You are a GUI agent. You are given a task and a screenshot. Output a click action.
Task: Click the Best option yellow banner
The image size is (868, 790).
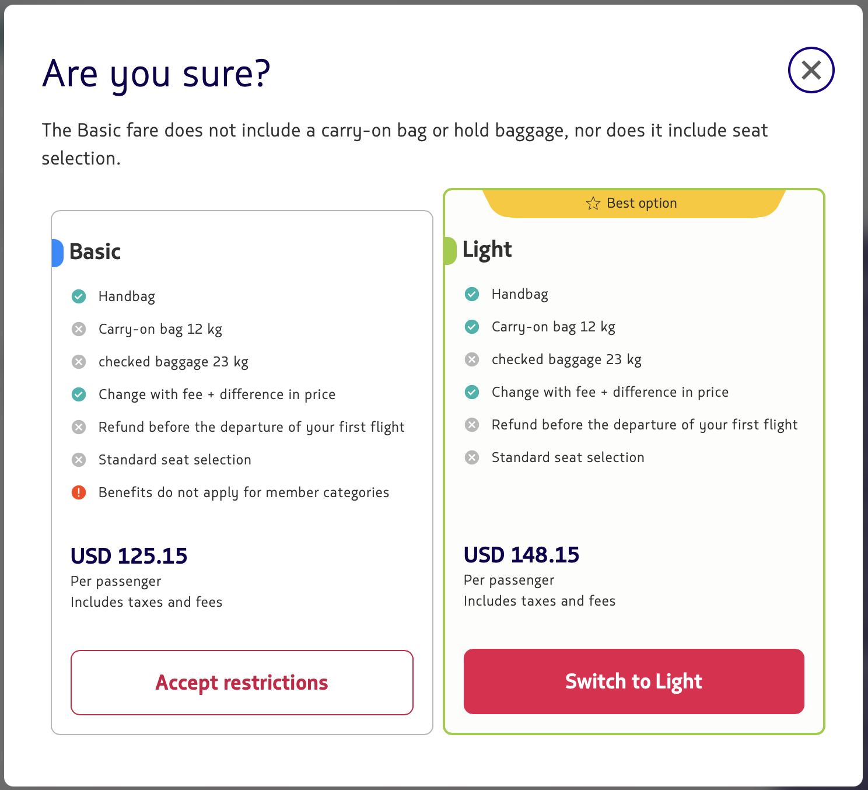[x=634, y=204]
